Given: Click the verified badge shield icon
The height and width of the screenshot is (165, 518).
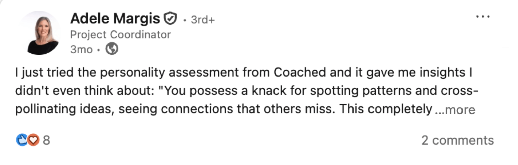Looking at the screenshot, I should click(170, 19).
